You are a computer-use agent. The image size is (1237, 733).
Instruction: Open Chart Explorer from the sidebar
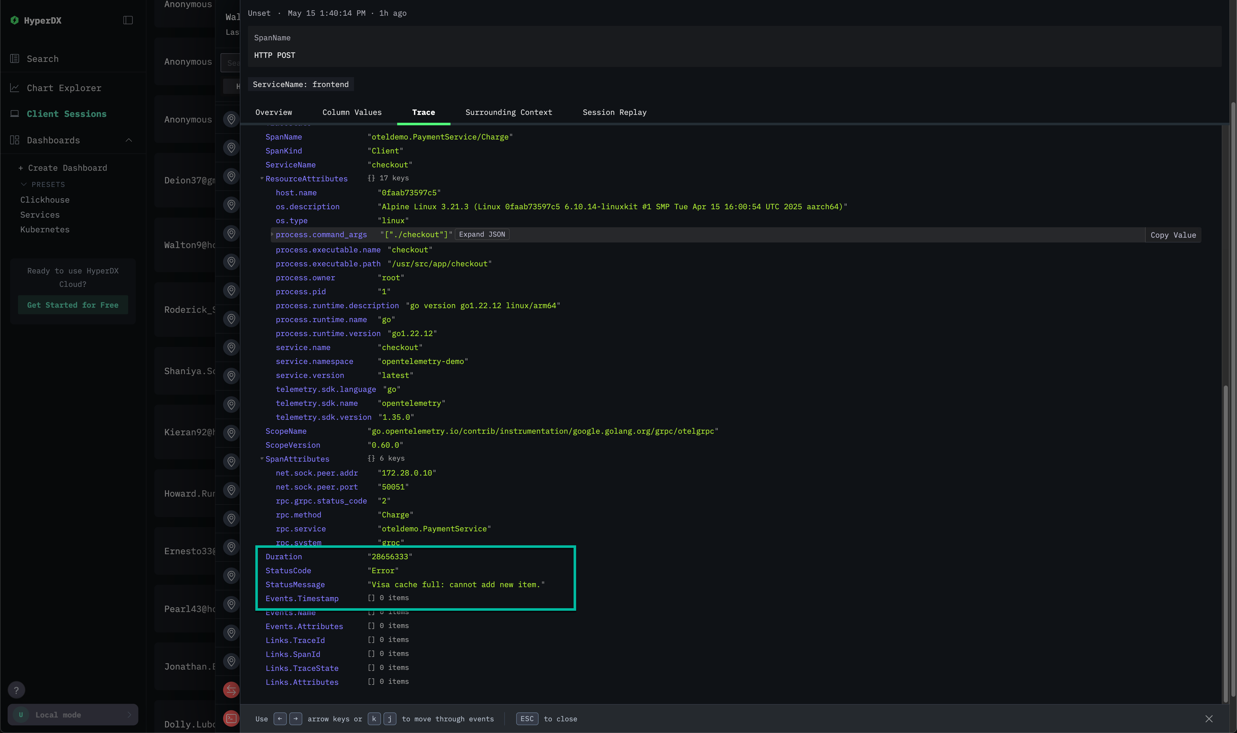[64, 88]
